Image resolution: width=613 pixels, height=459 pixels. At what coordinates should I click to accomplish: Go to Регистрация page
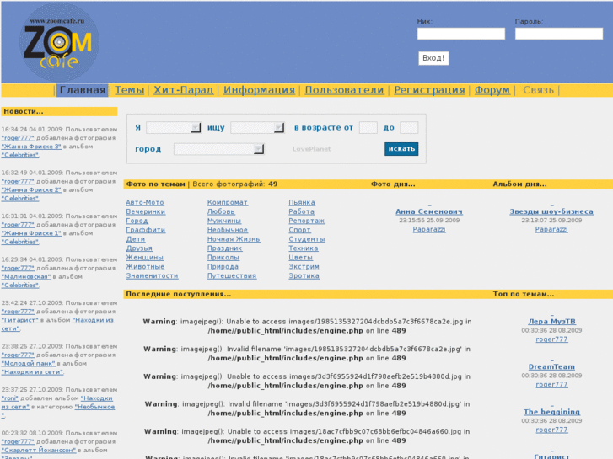429,90
